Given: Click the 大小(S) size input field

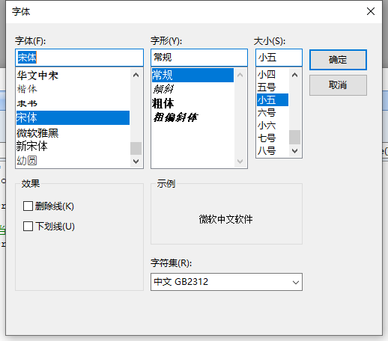Looking at the screenshot, I should click(279, 58).
